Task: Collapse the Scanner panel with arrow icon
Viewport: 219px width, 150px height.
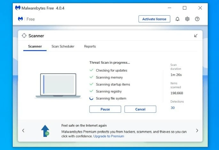Action: tap(196, 36)
